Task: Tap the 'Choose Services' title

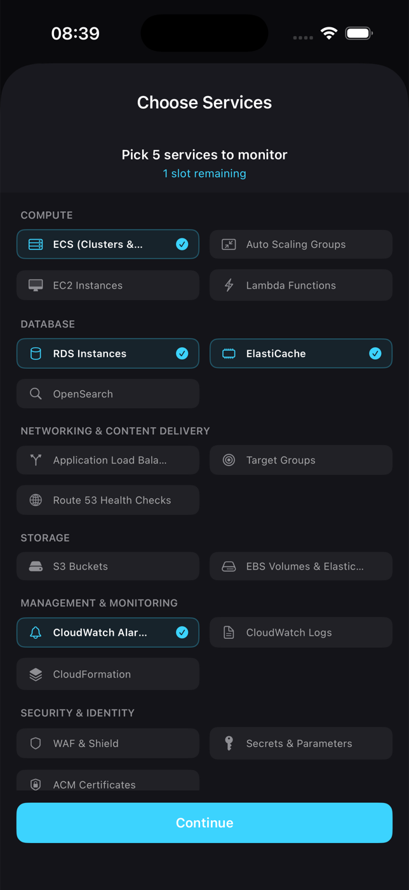Action: pos(204,102)
